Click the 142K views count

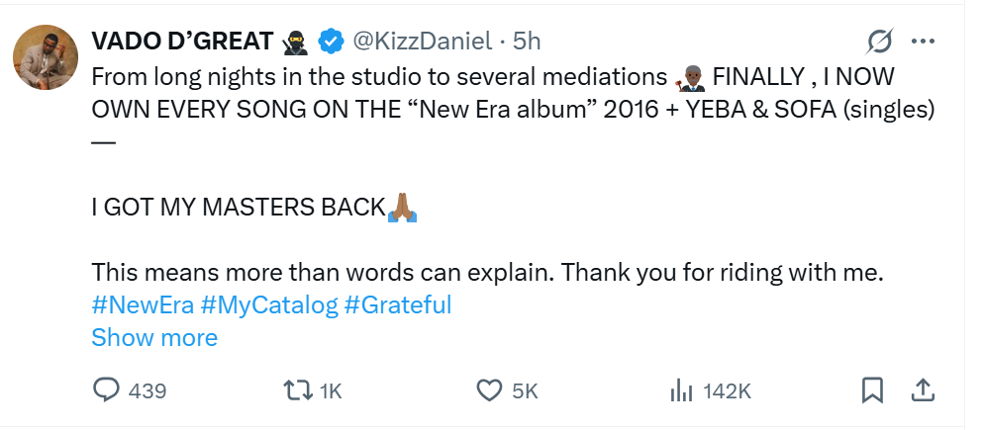(728, 391)
